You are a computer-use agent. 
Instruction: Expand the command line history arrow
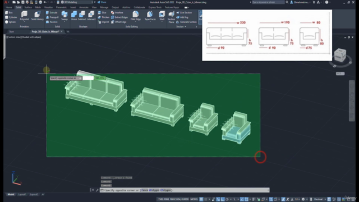click(268, 190)
